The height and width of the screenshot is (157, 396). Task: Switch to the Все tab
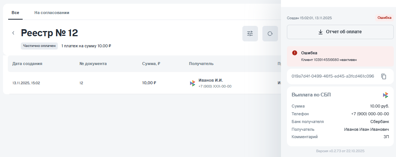click(x=16, y=13)
